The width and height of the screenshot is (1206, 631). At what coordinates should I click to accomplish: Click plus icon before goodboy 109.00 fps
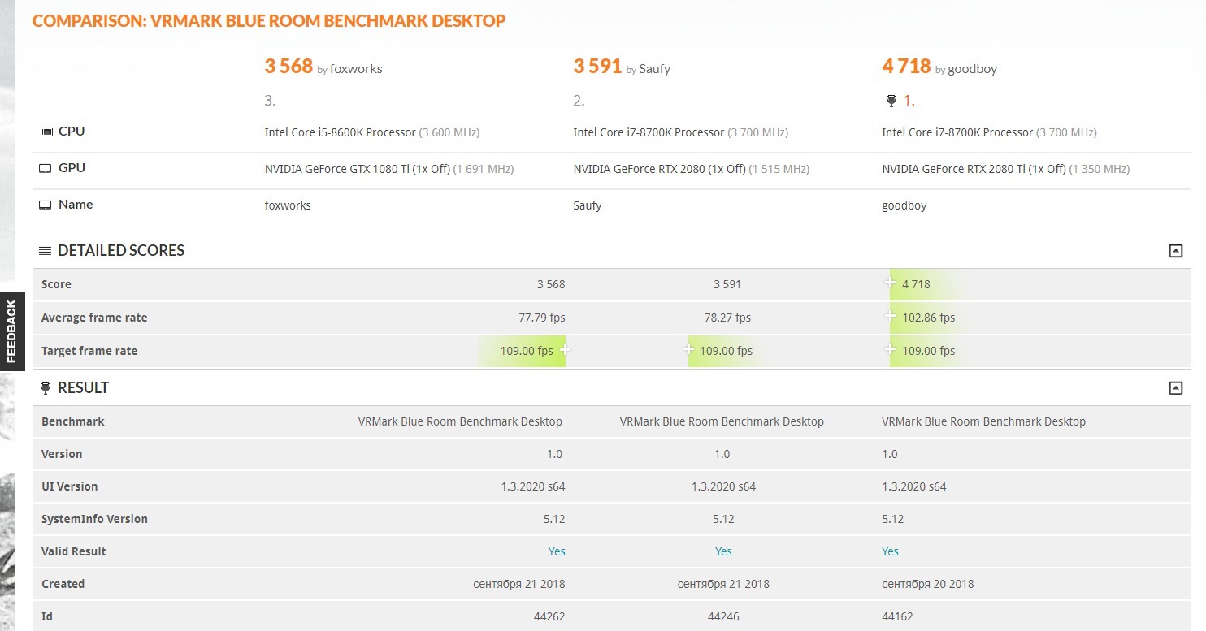coord(891,350)
